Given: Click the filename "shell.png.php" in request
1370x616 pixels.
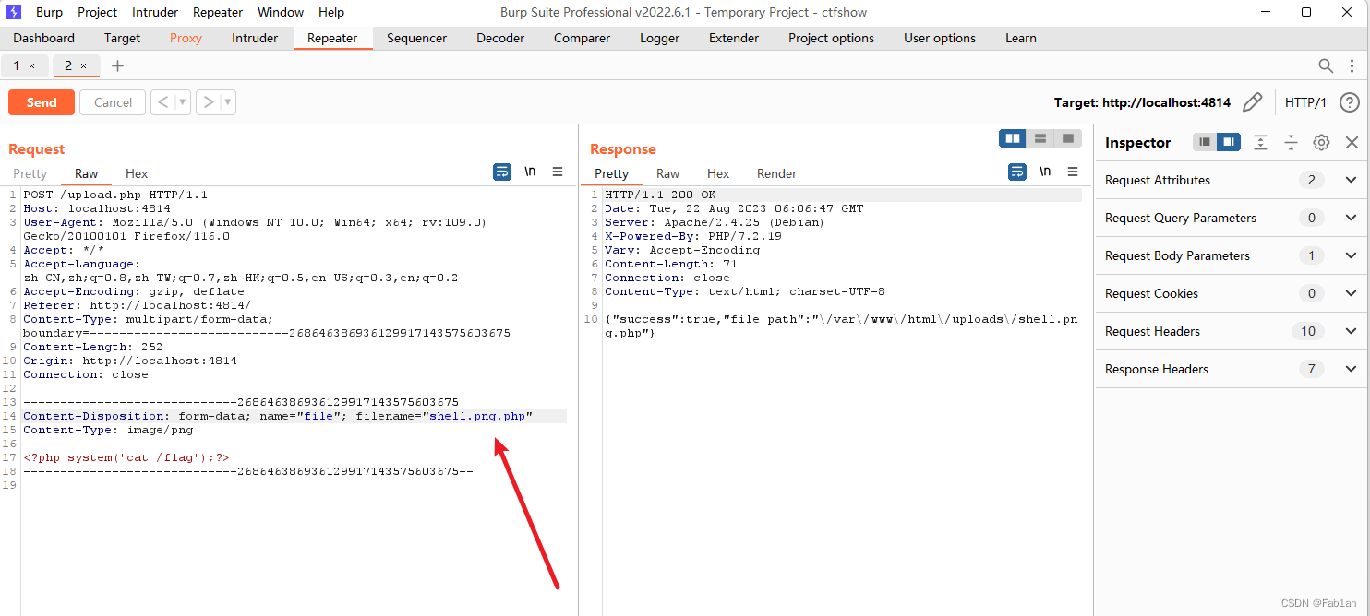Looking at the screenshot, I should [478, 416].
